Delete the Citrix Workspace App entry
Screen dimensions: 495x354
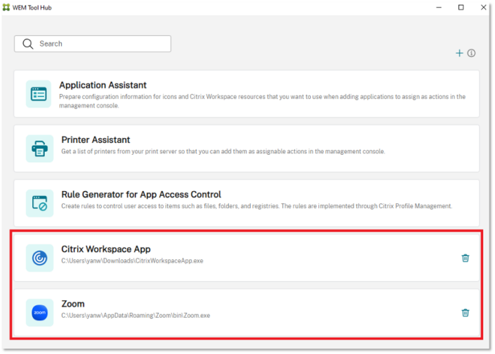465,258
